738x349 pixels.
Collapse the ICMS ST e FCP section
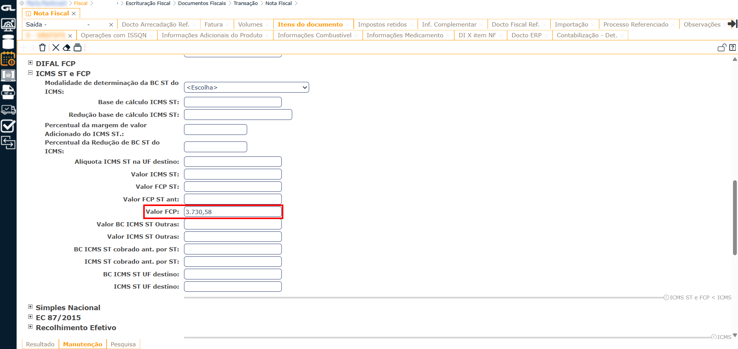pyautogui.click(x=30, y=73)
